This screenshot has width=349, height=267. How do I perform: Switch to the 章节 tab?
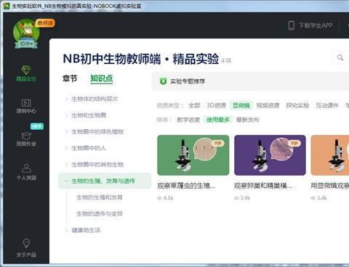(x=70, y=78)
